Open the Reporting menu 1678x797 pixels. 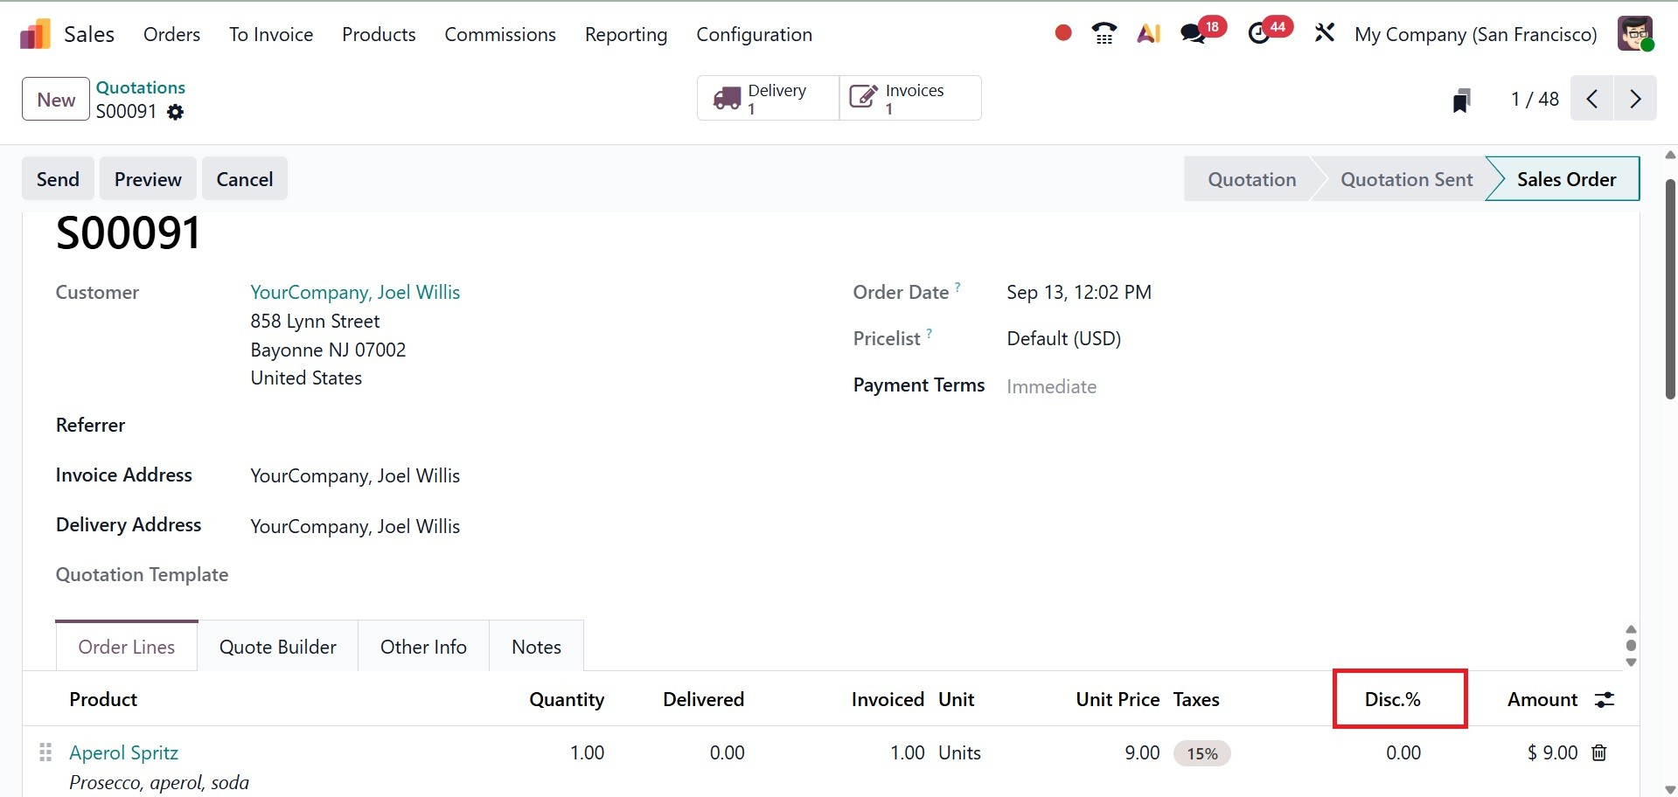(x=626, y=34)
